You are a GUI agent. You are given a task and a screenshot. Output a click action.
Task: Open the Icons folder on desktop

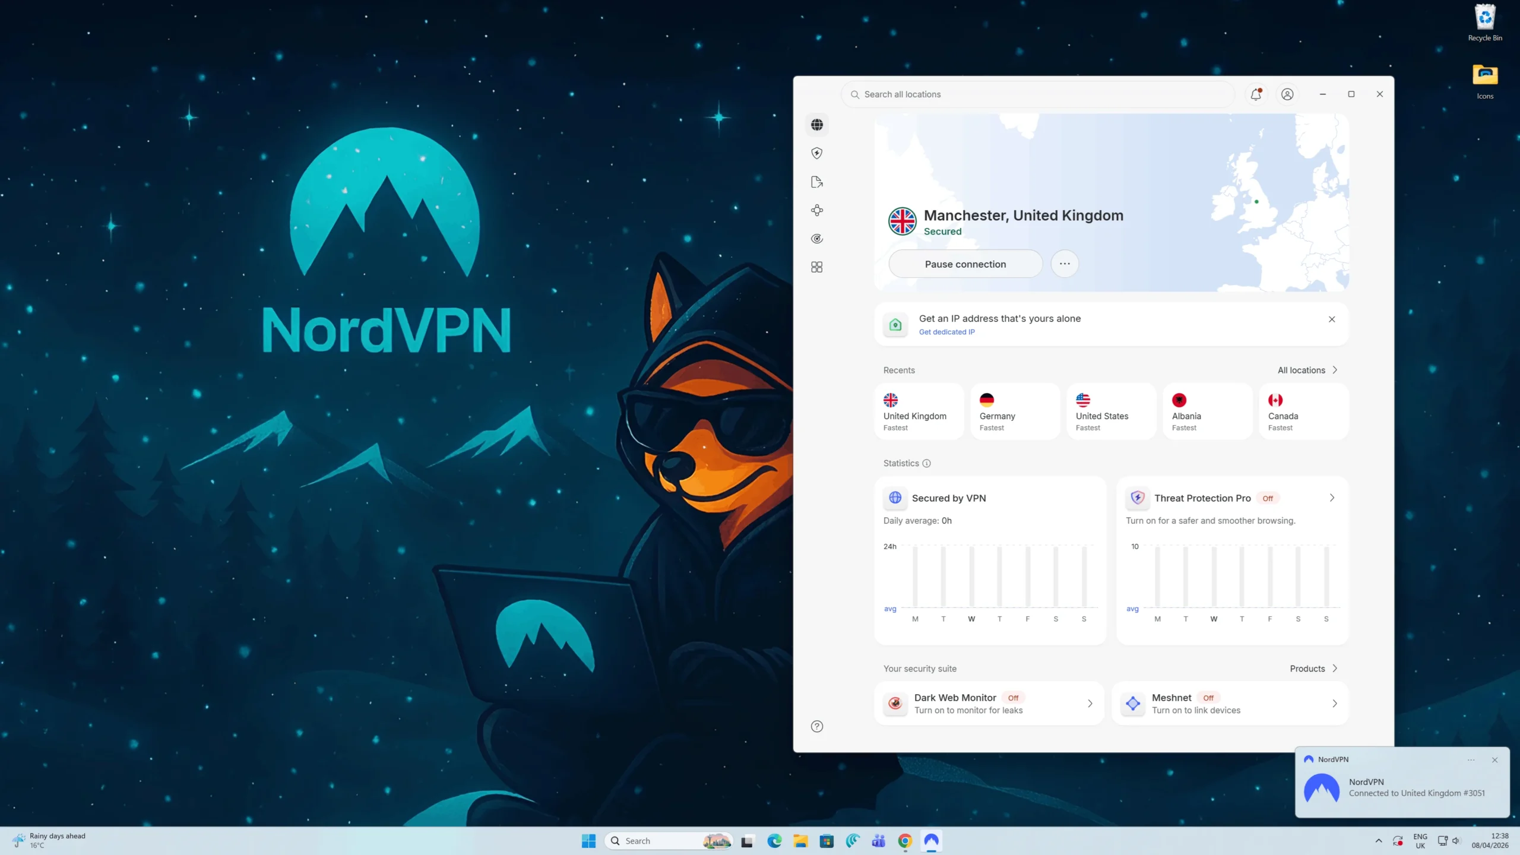pos(1485,81)
